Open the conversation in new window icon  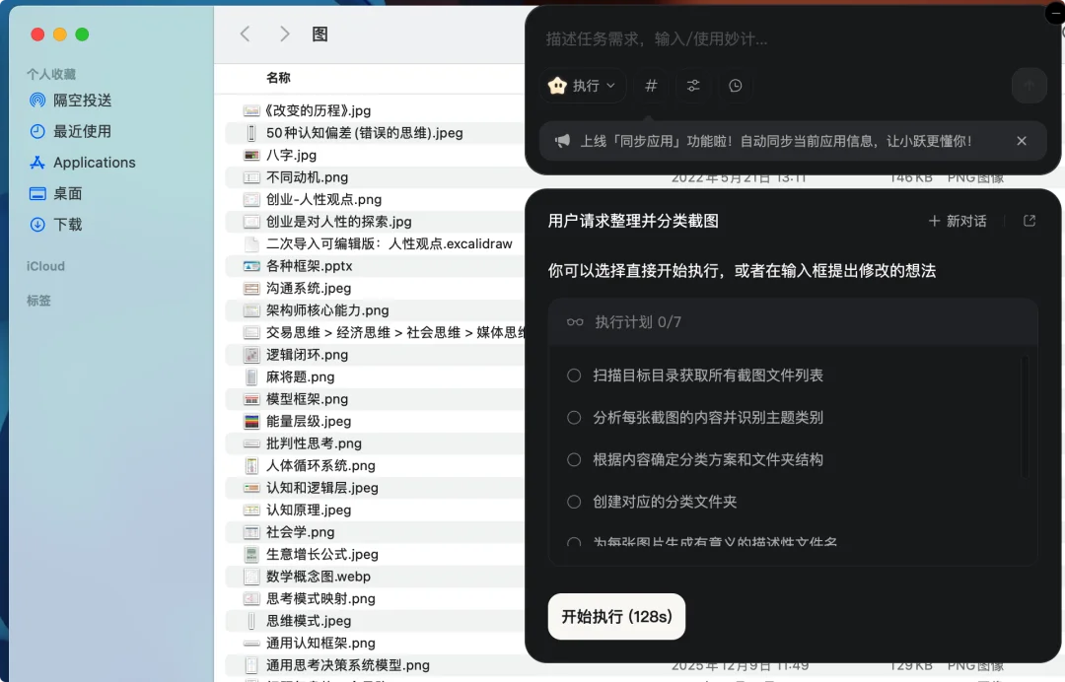click(1029, 221)
